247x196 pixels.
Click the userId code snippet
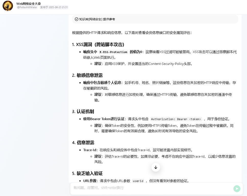(x=138, y=181)
